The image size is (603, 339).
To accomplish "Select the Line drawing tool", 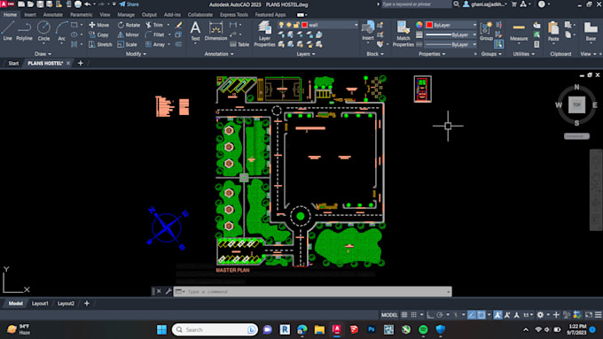I will pyautogui.click(x=8, y=31).
